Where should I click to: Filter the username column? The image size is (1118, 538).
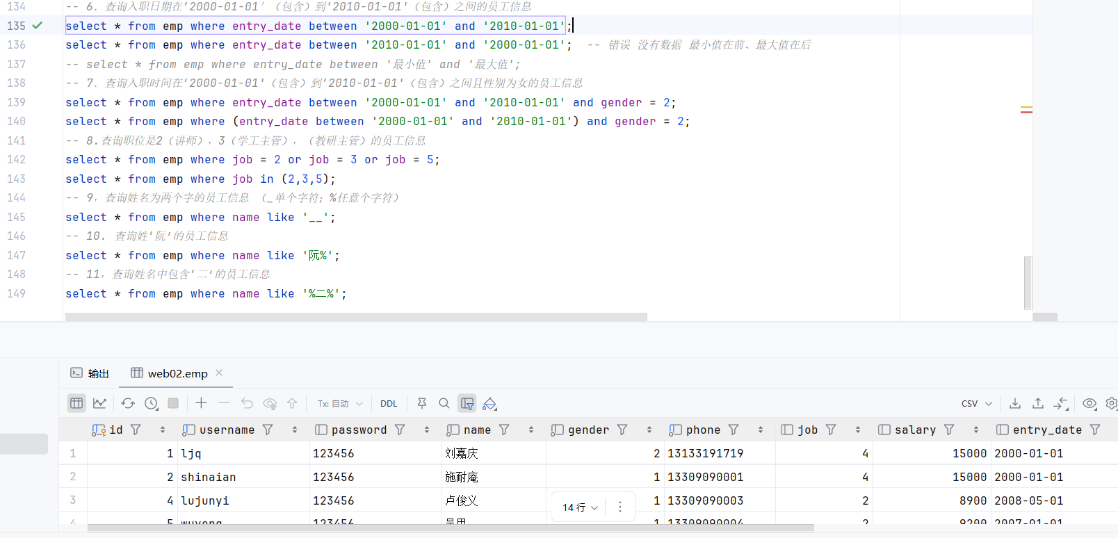click(x=268, y=430)
